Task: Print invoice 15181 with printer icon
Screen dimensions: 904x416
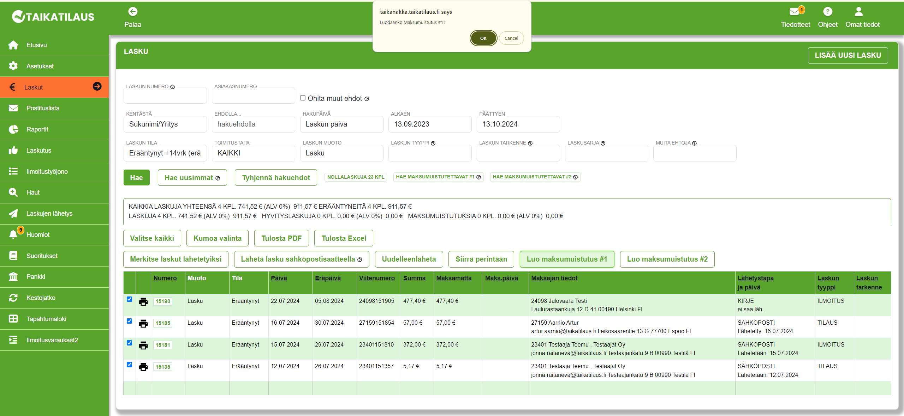Action: pos(143,345)
